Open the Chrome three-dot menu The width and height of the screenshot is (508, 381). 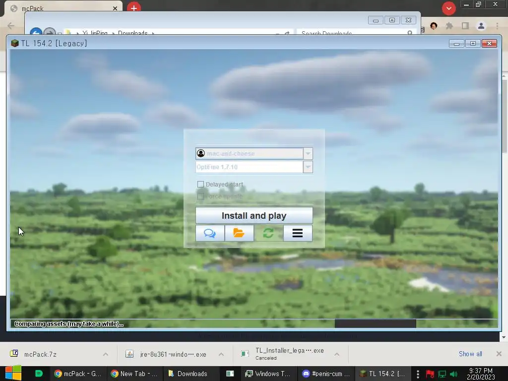click(x=497, y=26)
